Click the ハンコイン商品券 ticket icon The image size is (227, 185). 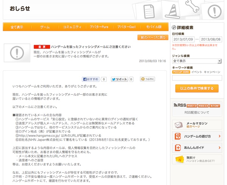pos(179,159)
